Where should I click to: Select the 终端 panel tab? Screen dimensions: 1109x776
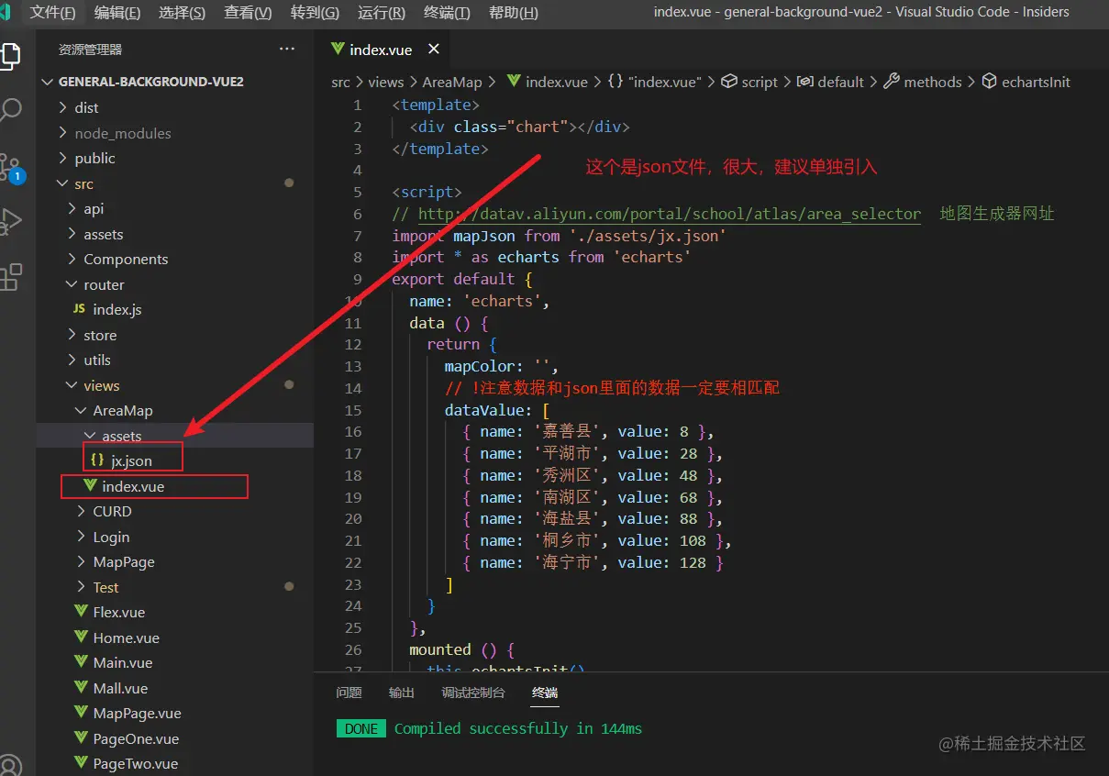(x=545, y=693)
